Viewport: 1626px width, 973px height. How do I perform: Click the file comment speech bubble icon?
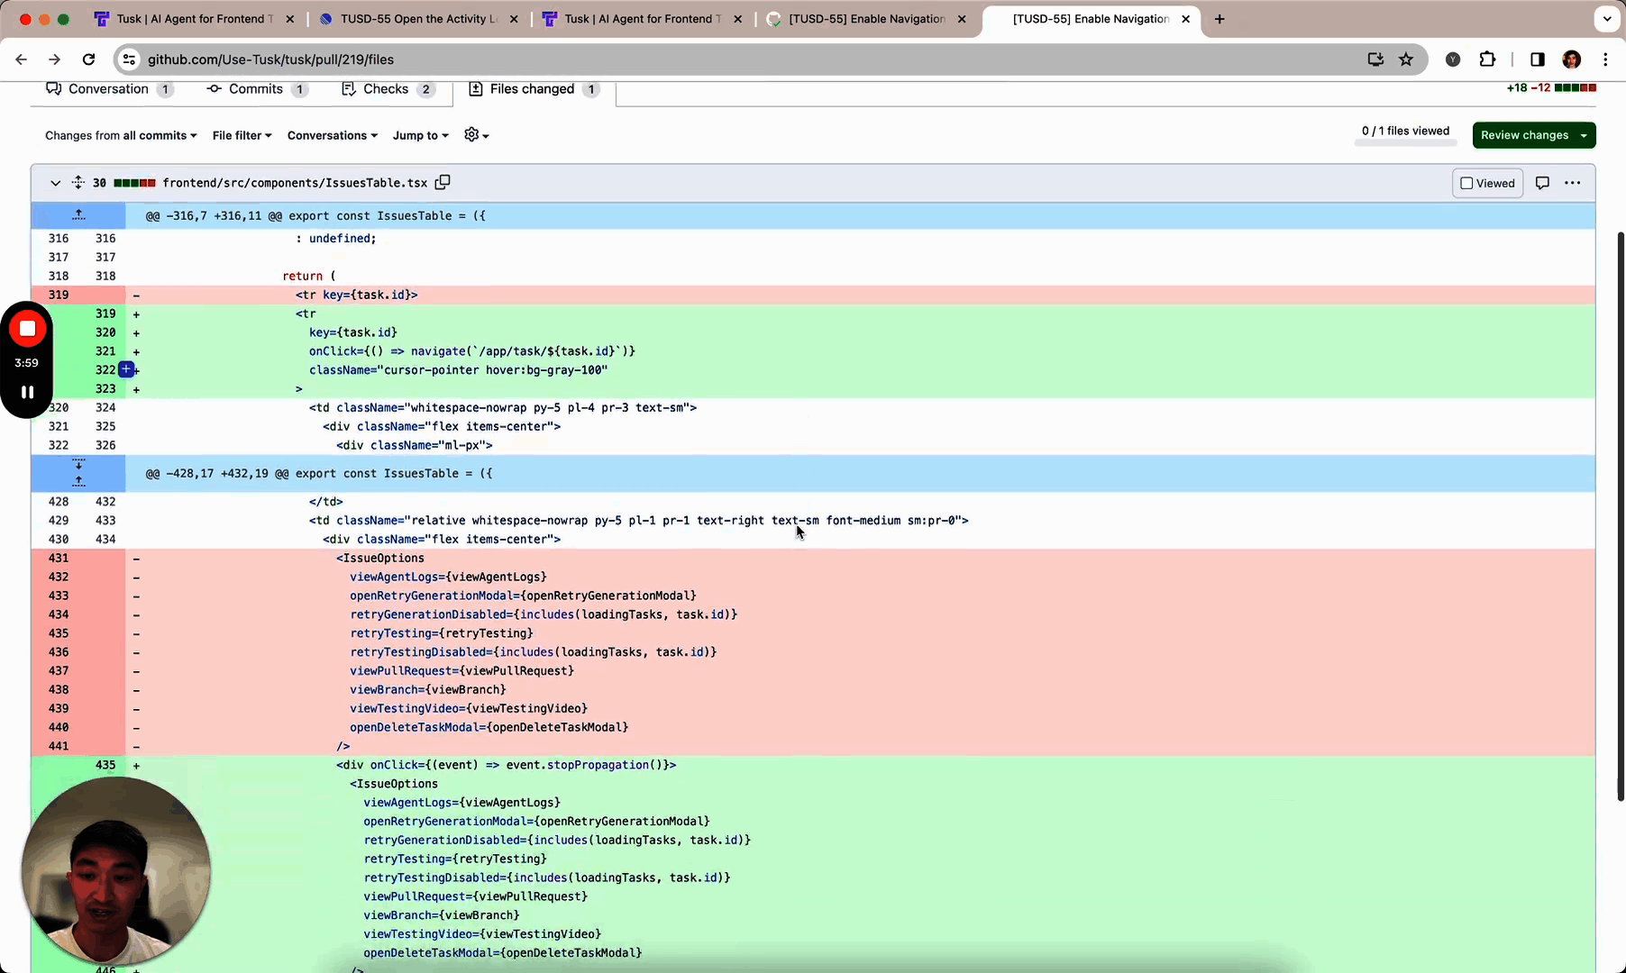[1542, 183]
